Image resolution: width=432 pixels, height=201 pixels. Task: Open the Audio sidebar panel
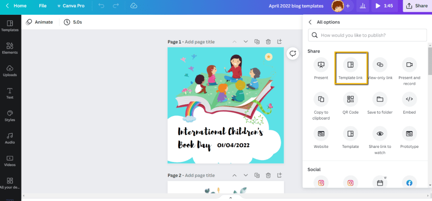(x=10, y=138)
